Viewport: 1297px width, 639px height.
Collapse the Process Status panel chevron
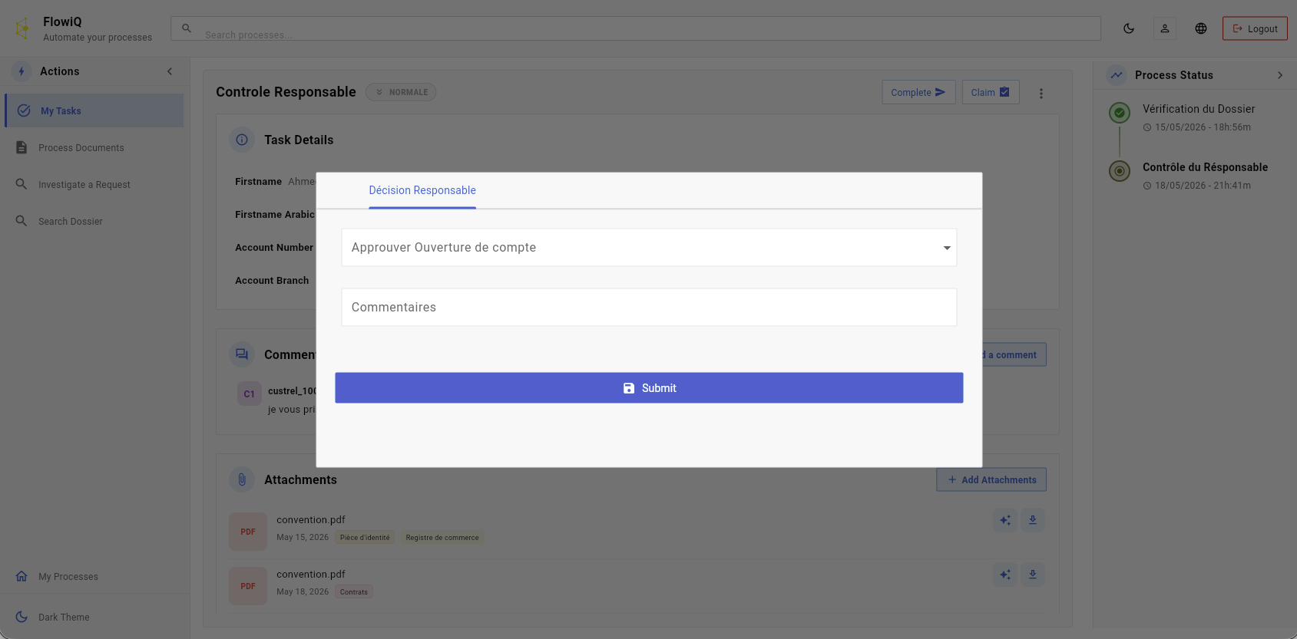pyautogui.click(x=1280, y=75)
